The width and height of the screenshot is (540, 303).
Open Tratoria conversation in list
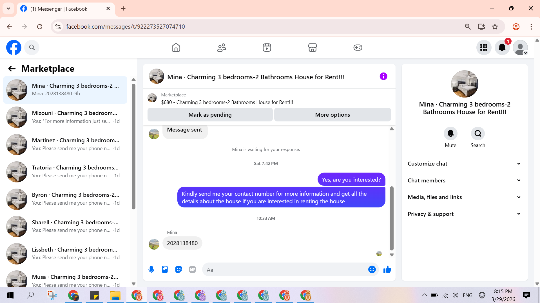65,172
